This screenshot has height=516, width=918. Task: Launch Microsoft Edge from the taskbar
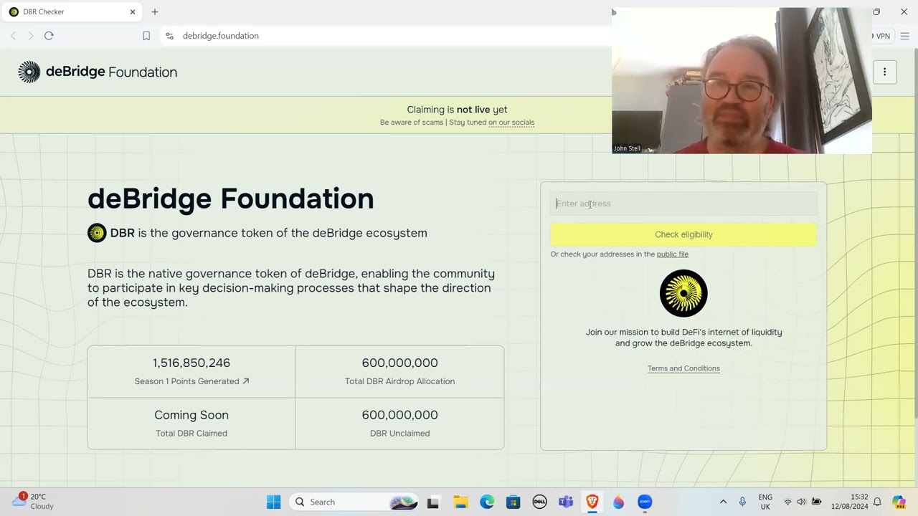click(x=487, y=502)
